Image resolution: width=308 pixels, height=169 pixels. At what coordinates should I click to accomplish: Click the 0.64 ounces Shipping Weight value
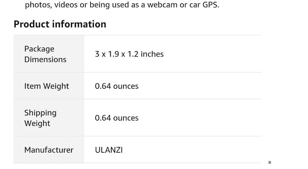[x=116, y=118]
